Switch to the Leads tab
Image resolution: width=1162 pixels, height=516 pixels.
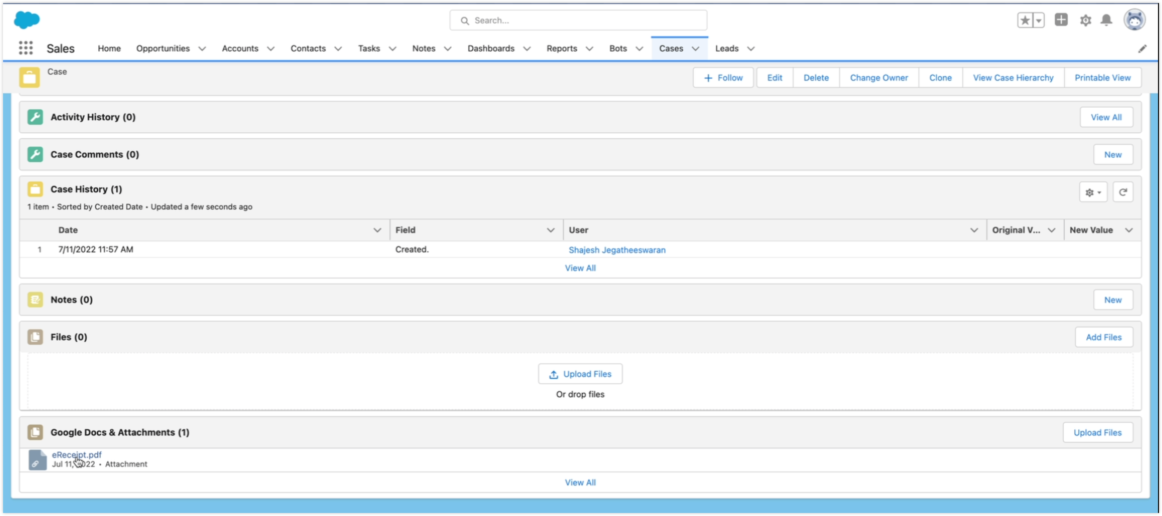726,49
